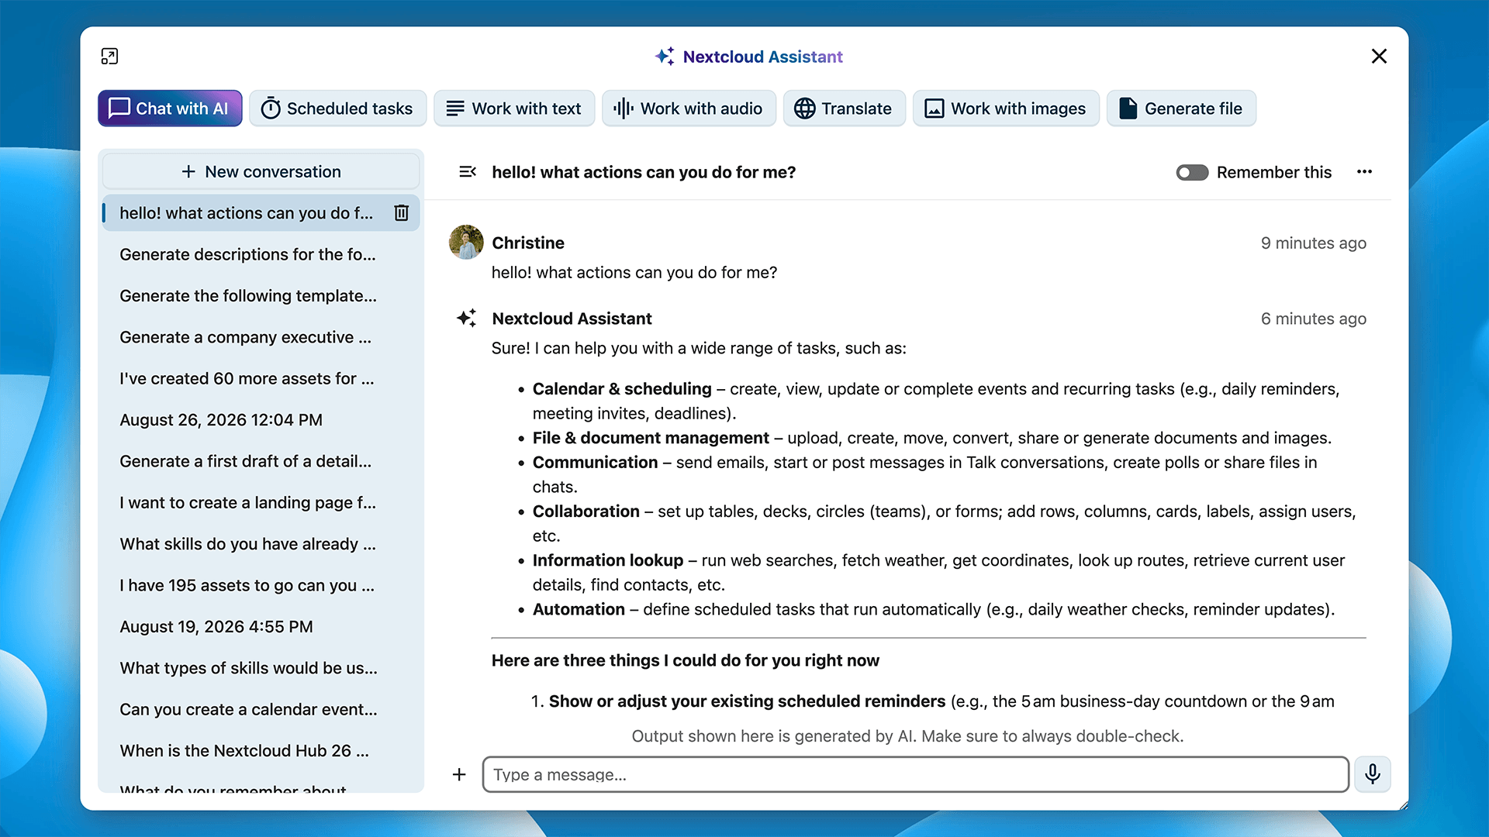
Task: Click the AI output disclaimer text
Action: click(907, 735)
